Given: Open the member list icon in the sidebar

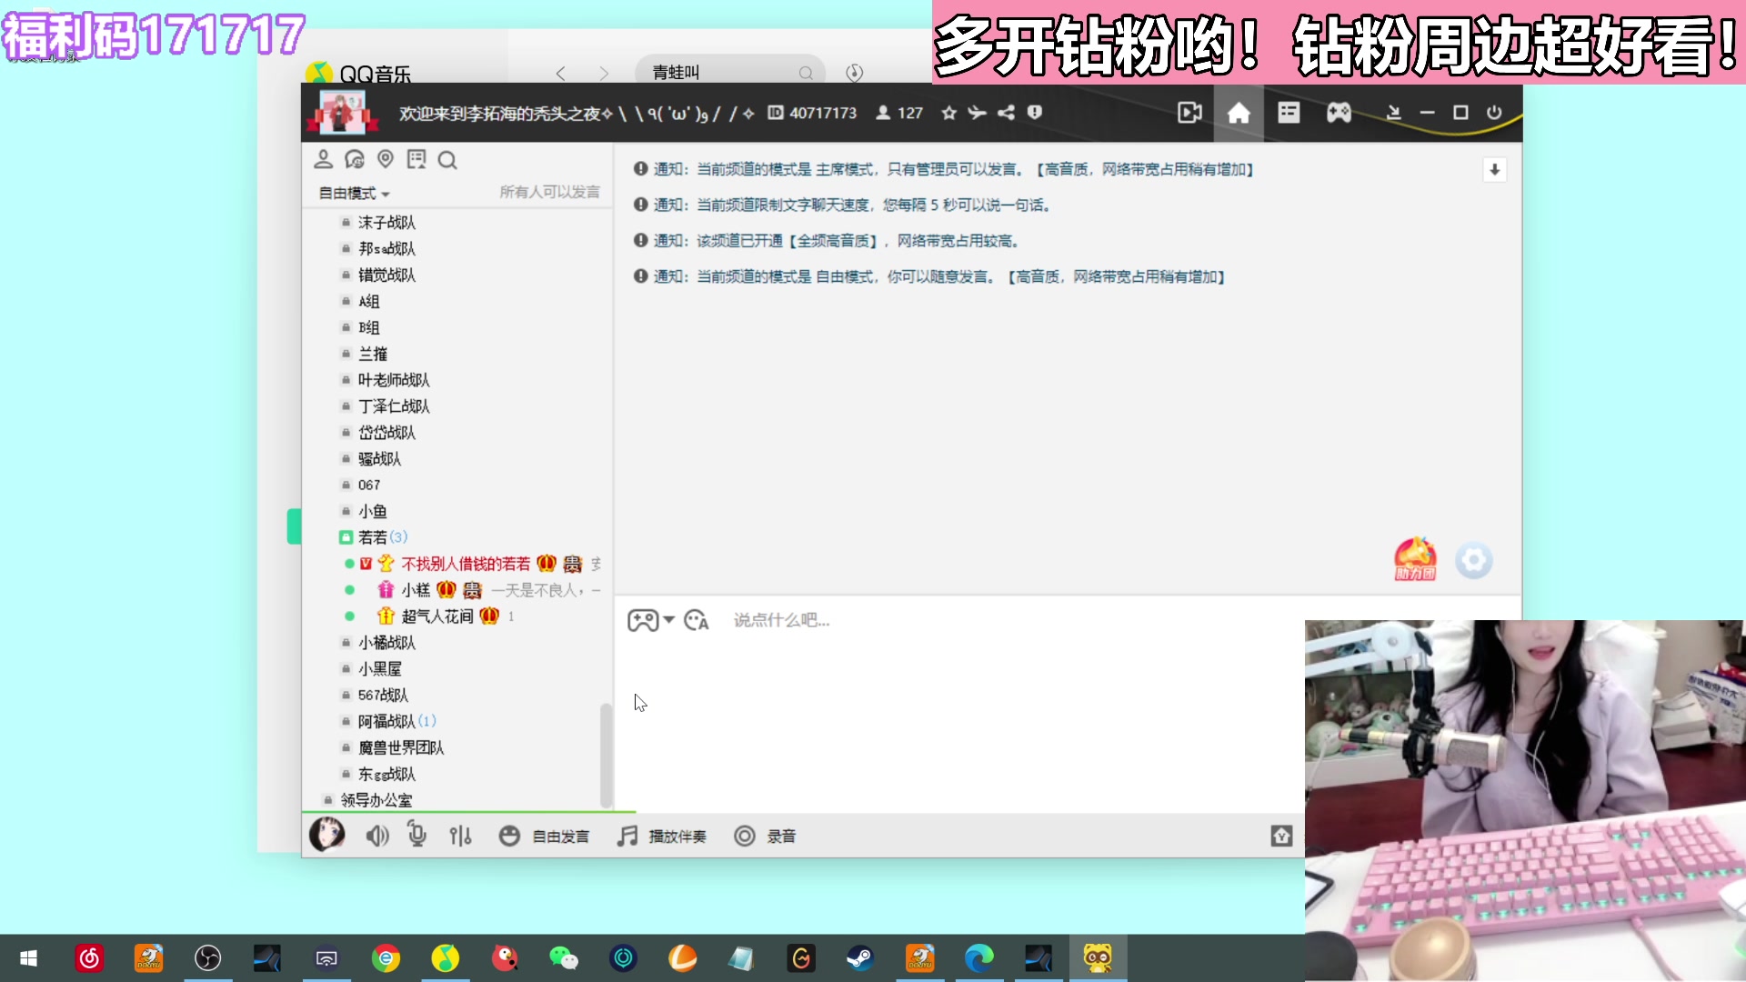Looking at the screenshot, I should point(323,159).
